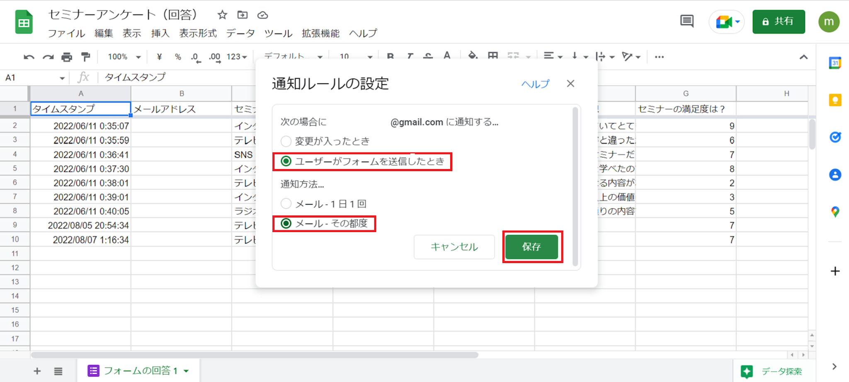Viewport: 849px width, 382px height.
Task: Click the 保存 button
Action: point(532,247)
